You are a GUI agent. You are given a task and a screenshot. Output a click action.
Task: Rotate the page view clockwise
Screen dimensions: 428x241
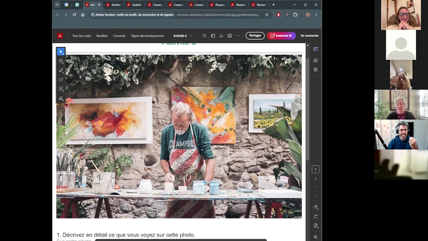click(x=315, y=217)
